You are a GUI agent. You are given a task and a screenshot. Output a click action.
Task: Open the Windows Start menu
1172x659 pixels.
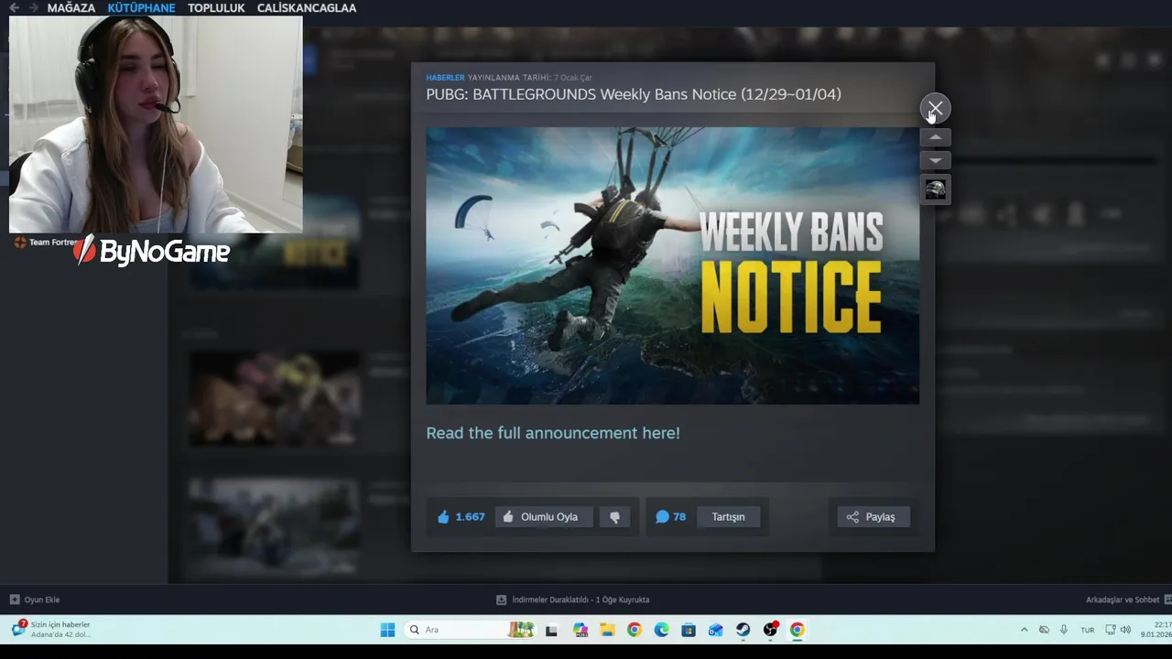point(387,630)
